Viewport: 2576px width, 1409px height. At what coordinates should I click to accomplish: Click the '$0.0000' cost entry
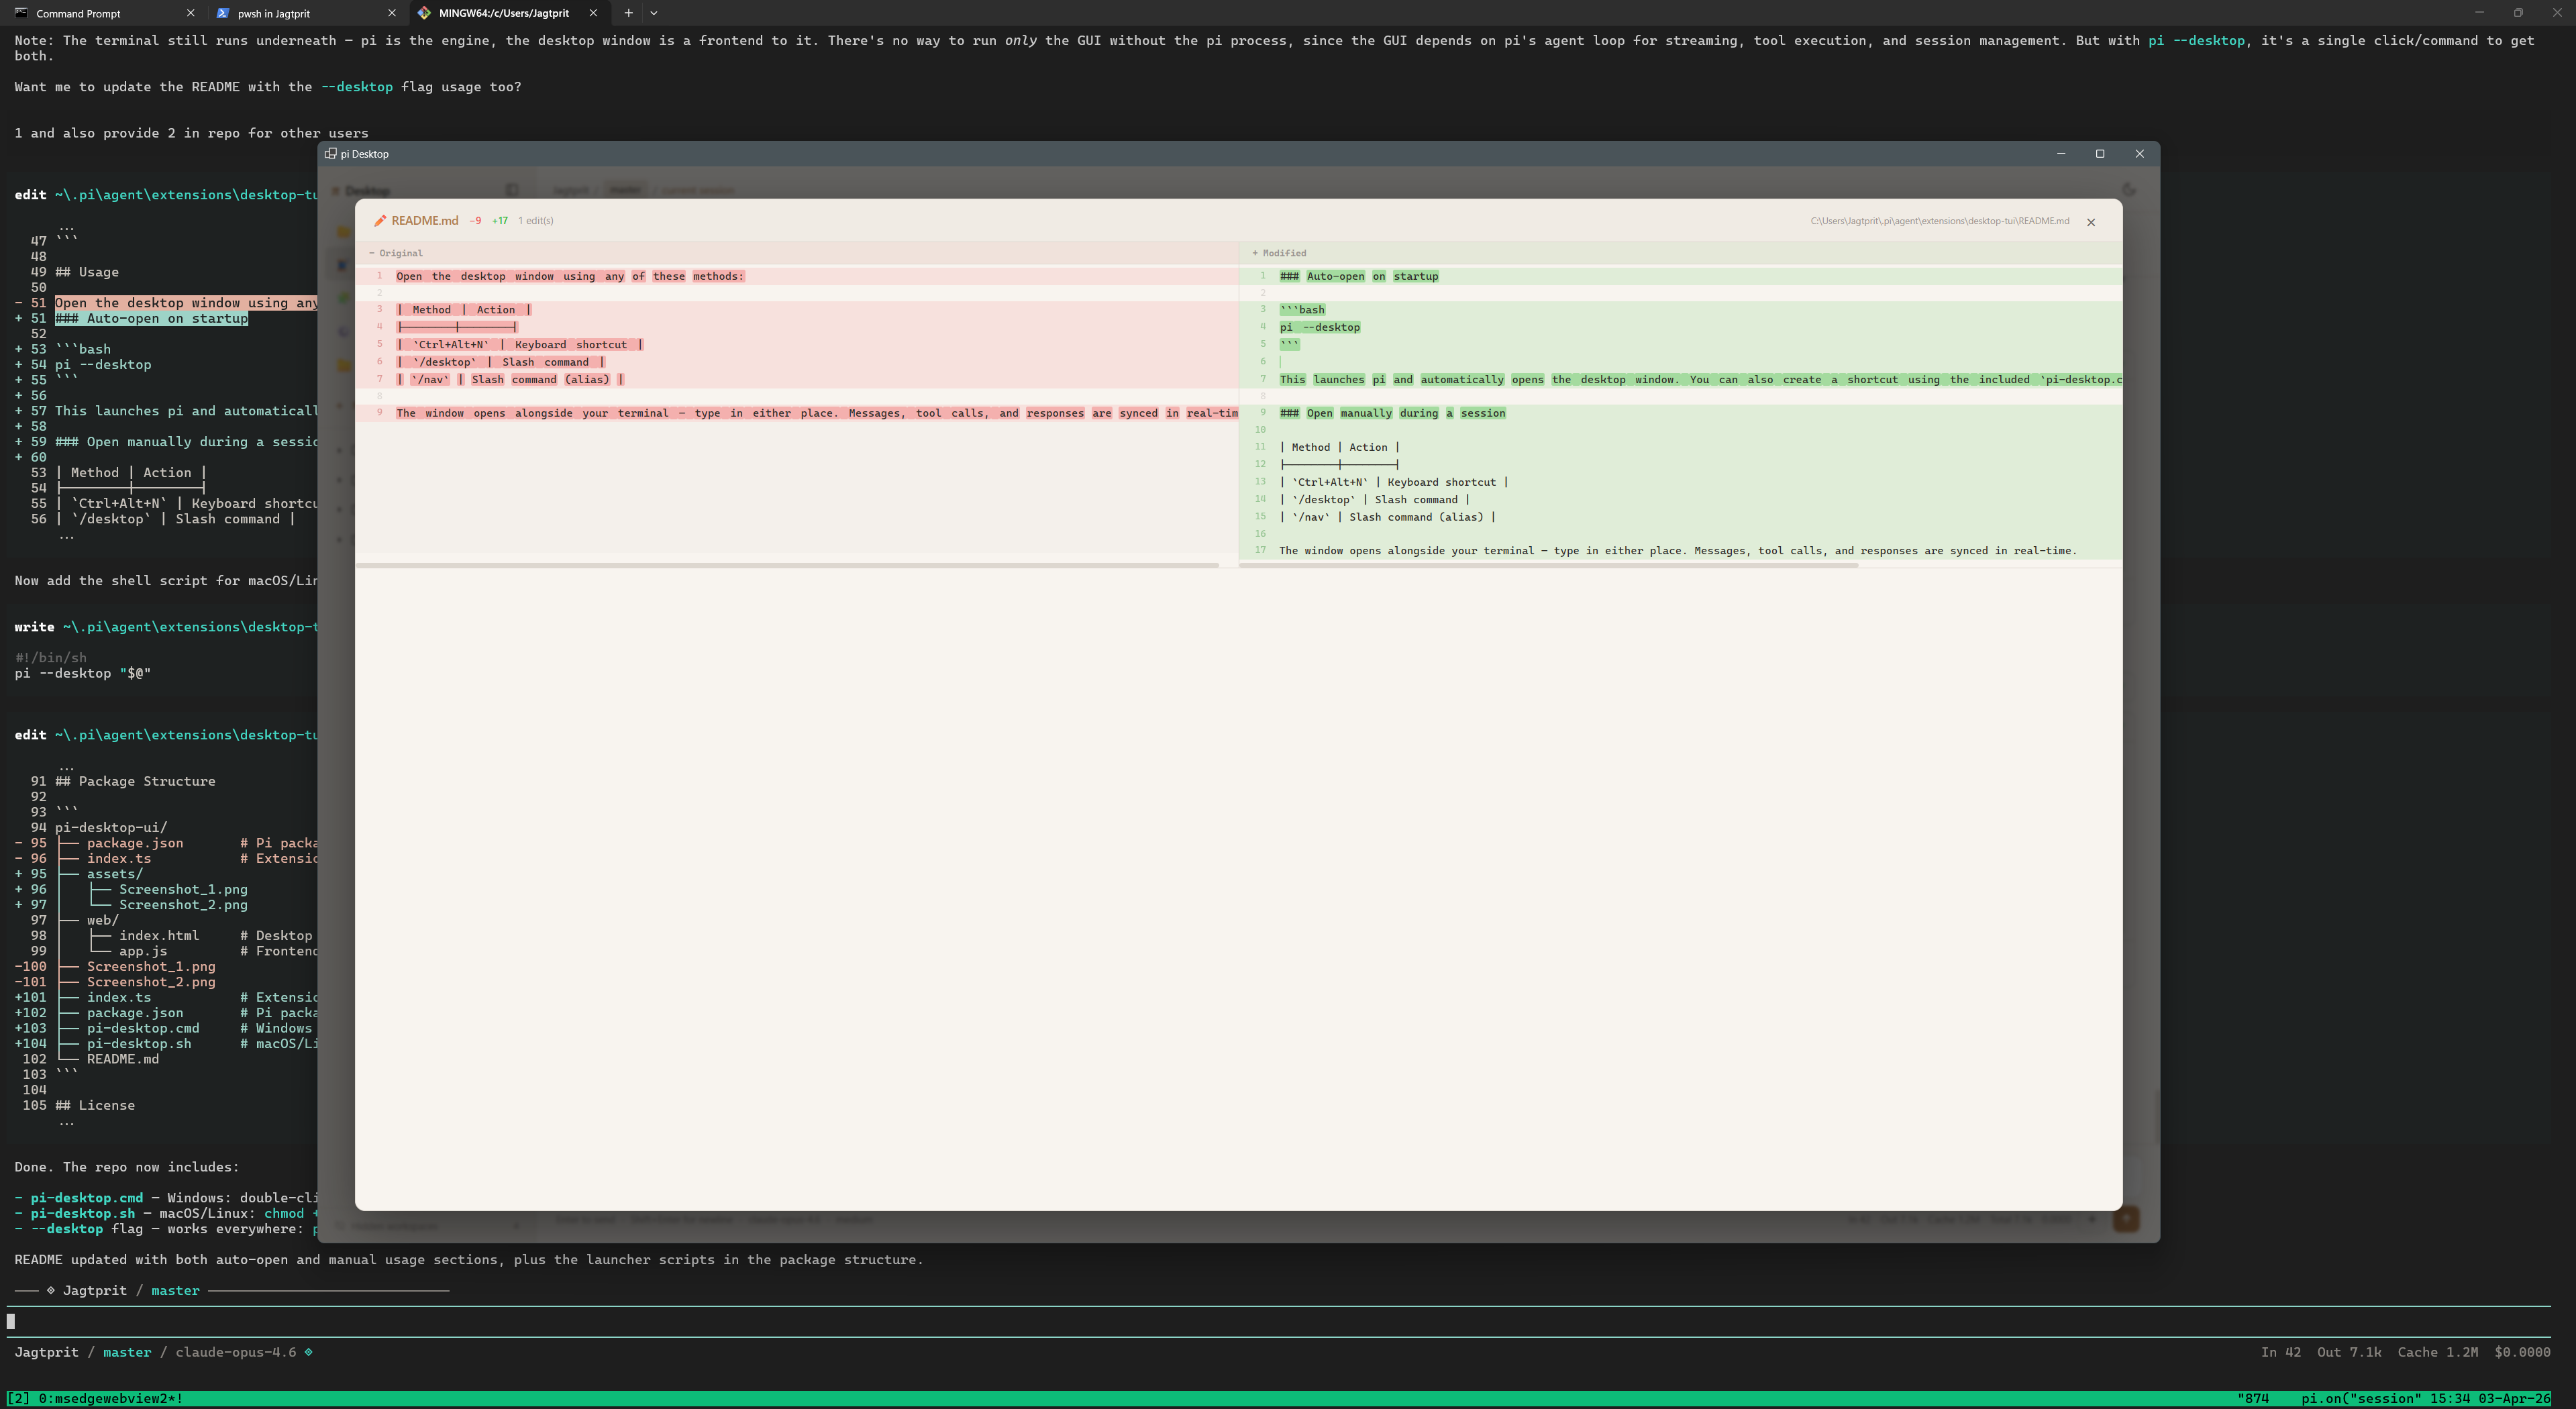(x=2522, y=1352)
